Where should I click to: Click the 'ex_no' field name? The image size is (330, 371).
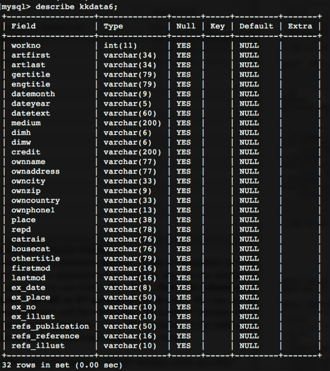24,308
